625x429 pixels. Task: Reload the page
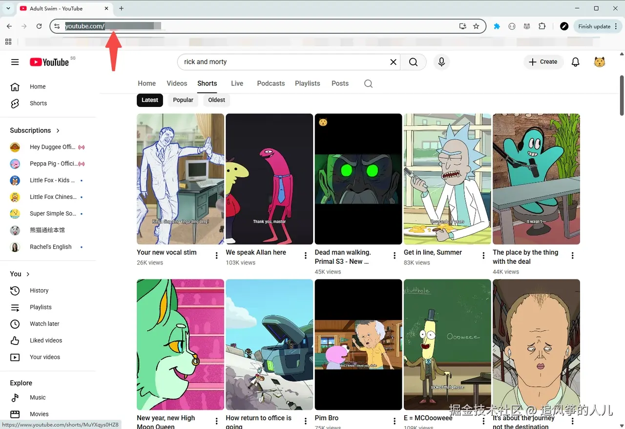[39, 26]
